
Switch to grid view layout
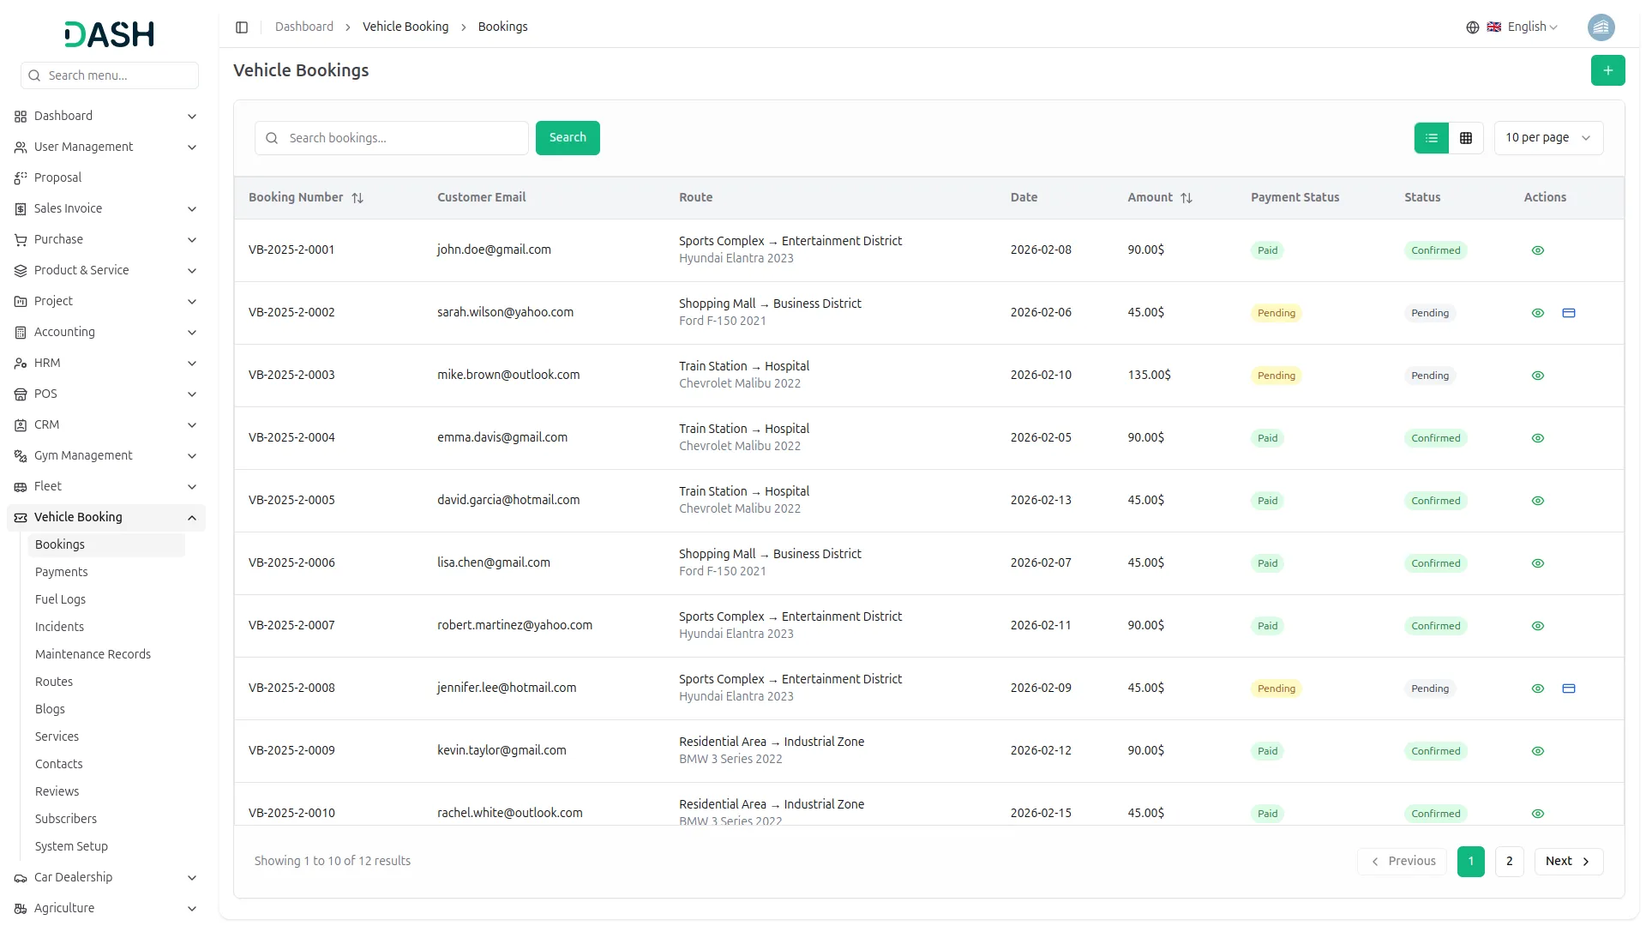[1466, 138]
